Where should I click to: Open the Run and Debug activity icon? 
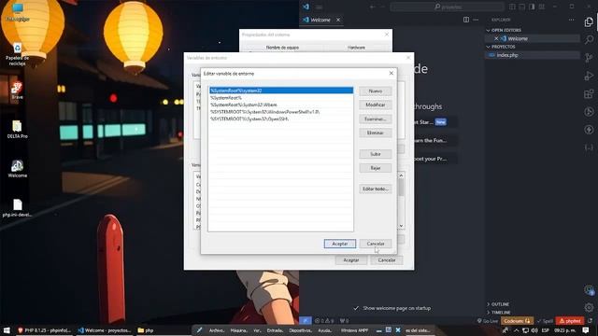pyautogui.click(x=589, y=76)
